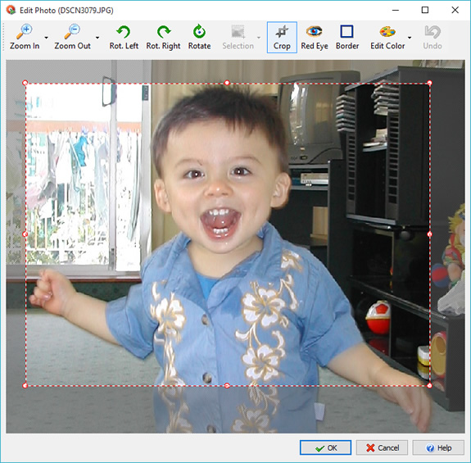The width and height of the screenshot is (471, 463).
Task: Open the free Rotate tool
Action: click(199, 37)
